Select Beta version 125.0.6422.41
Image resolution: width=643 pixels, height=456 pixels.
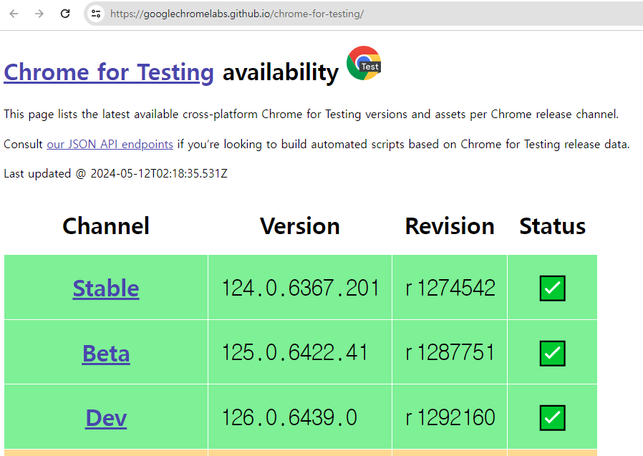(x=294, y=353)
